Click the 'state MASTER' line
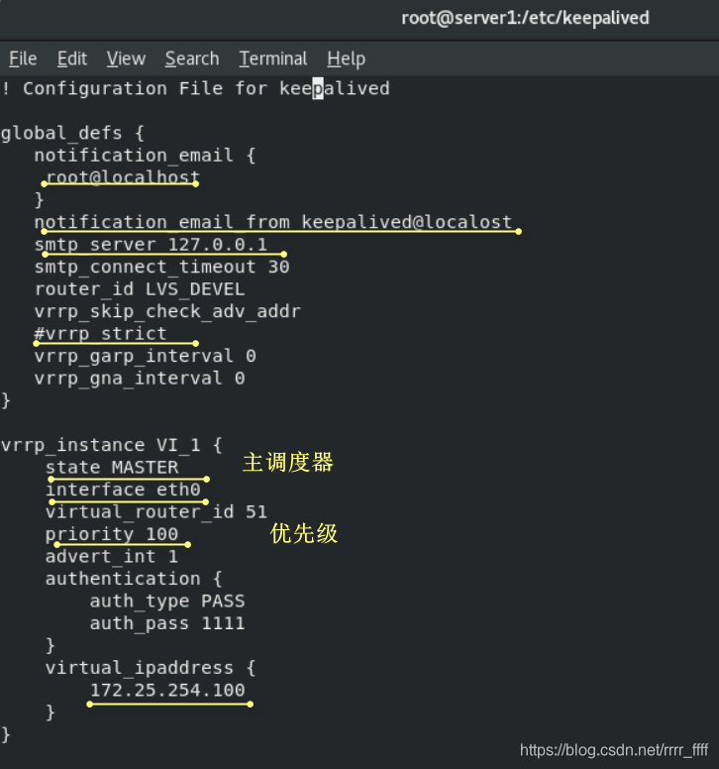Viewport: 719px width, 769px height. point(112,468)
